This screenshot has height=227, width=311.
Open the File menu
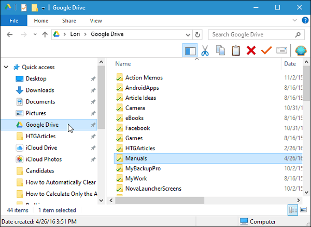(13, 21)
